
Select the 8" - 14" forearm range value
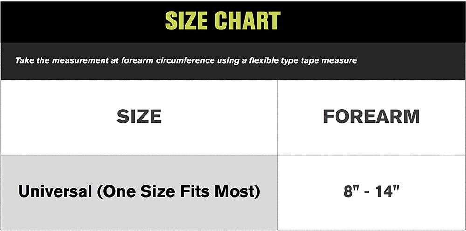click(x=371, y=191)
